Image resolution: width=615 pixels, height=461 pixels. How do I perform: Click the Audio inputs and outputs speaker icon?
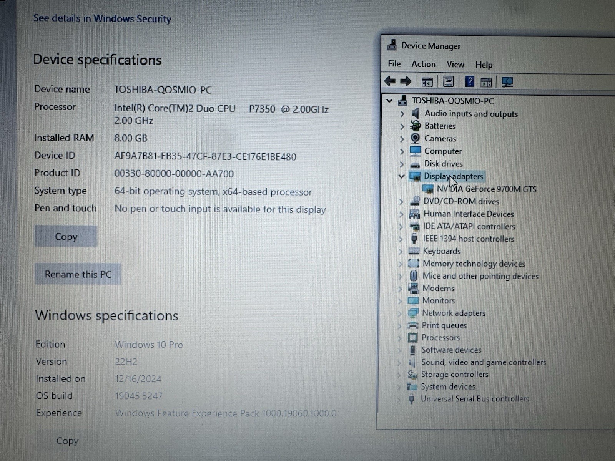click(x=415, y=113)
